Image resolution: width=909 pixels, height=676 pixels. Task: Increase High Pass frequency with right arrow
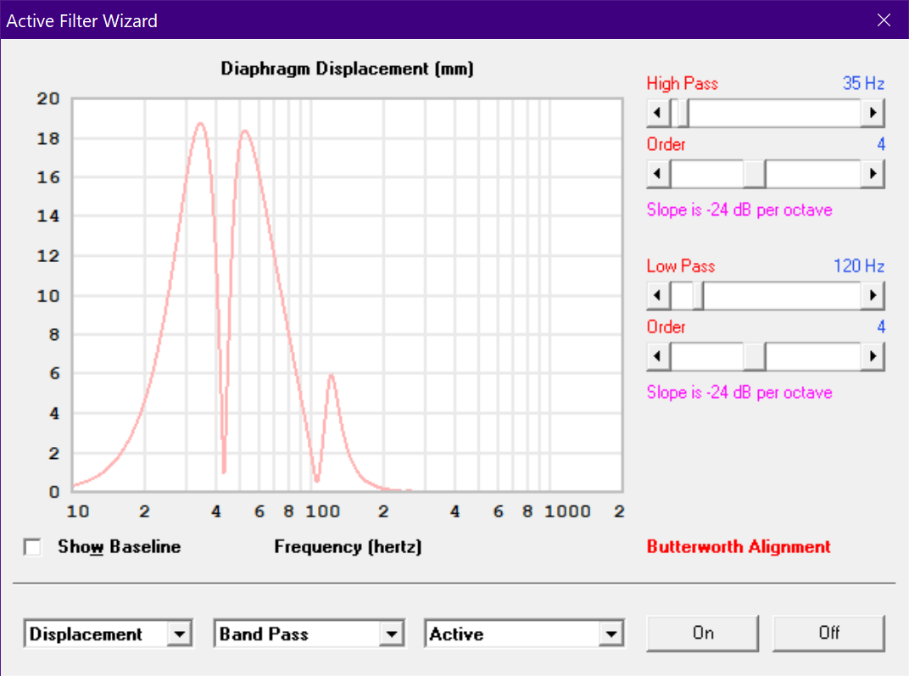point(873,113)
